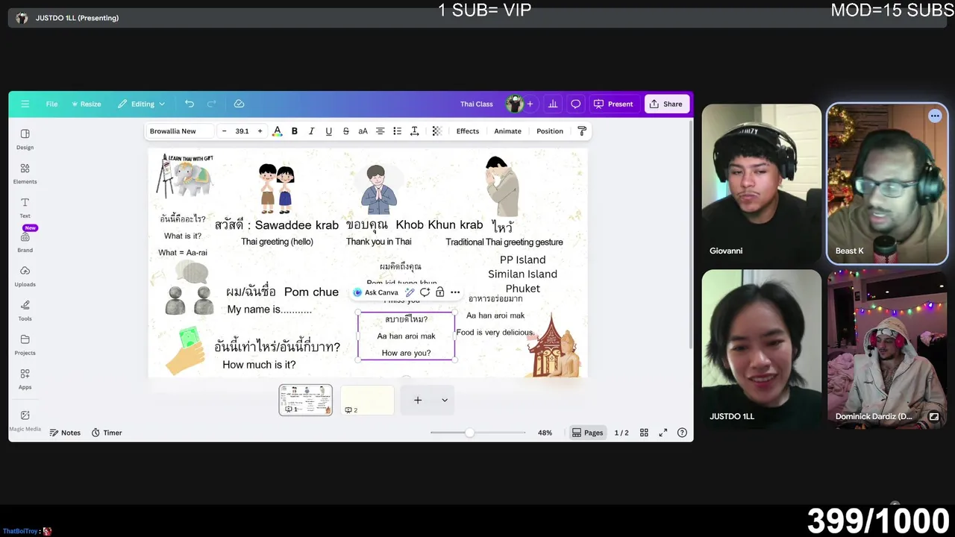Toggle bold formatting

tap(295, 131)
